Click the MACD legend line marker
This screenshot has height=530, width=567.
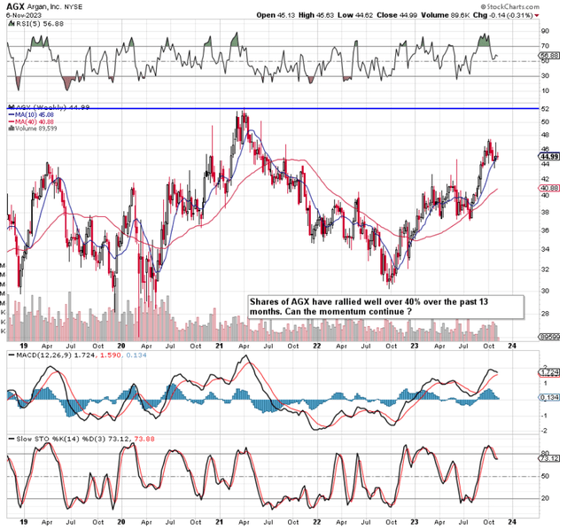(12, 355)
